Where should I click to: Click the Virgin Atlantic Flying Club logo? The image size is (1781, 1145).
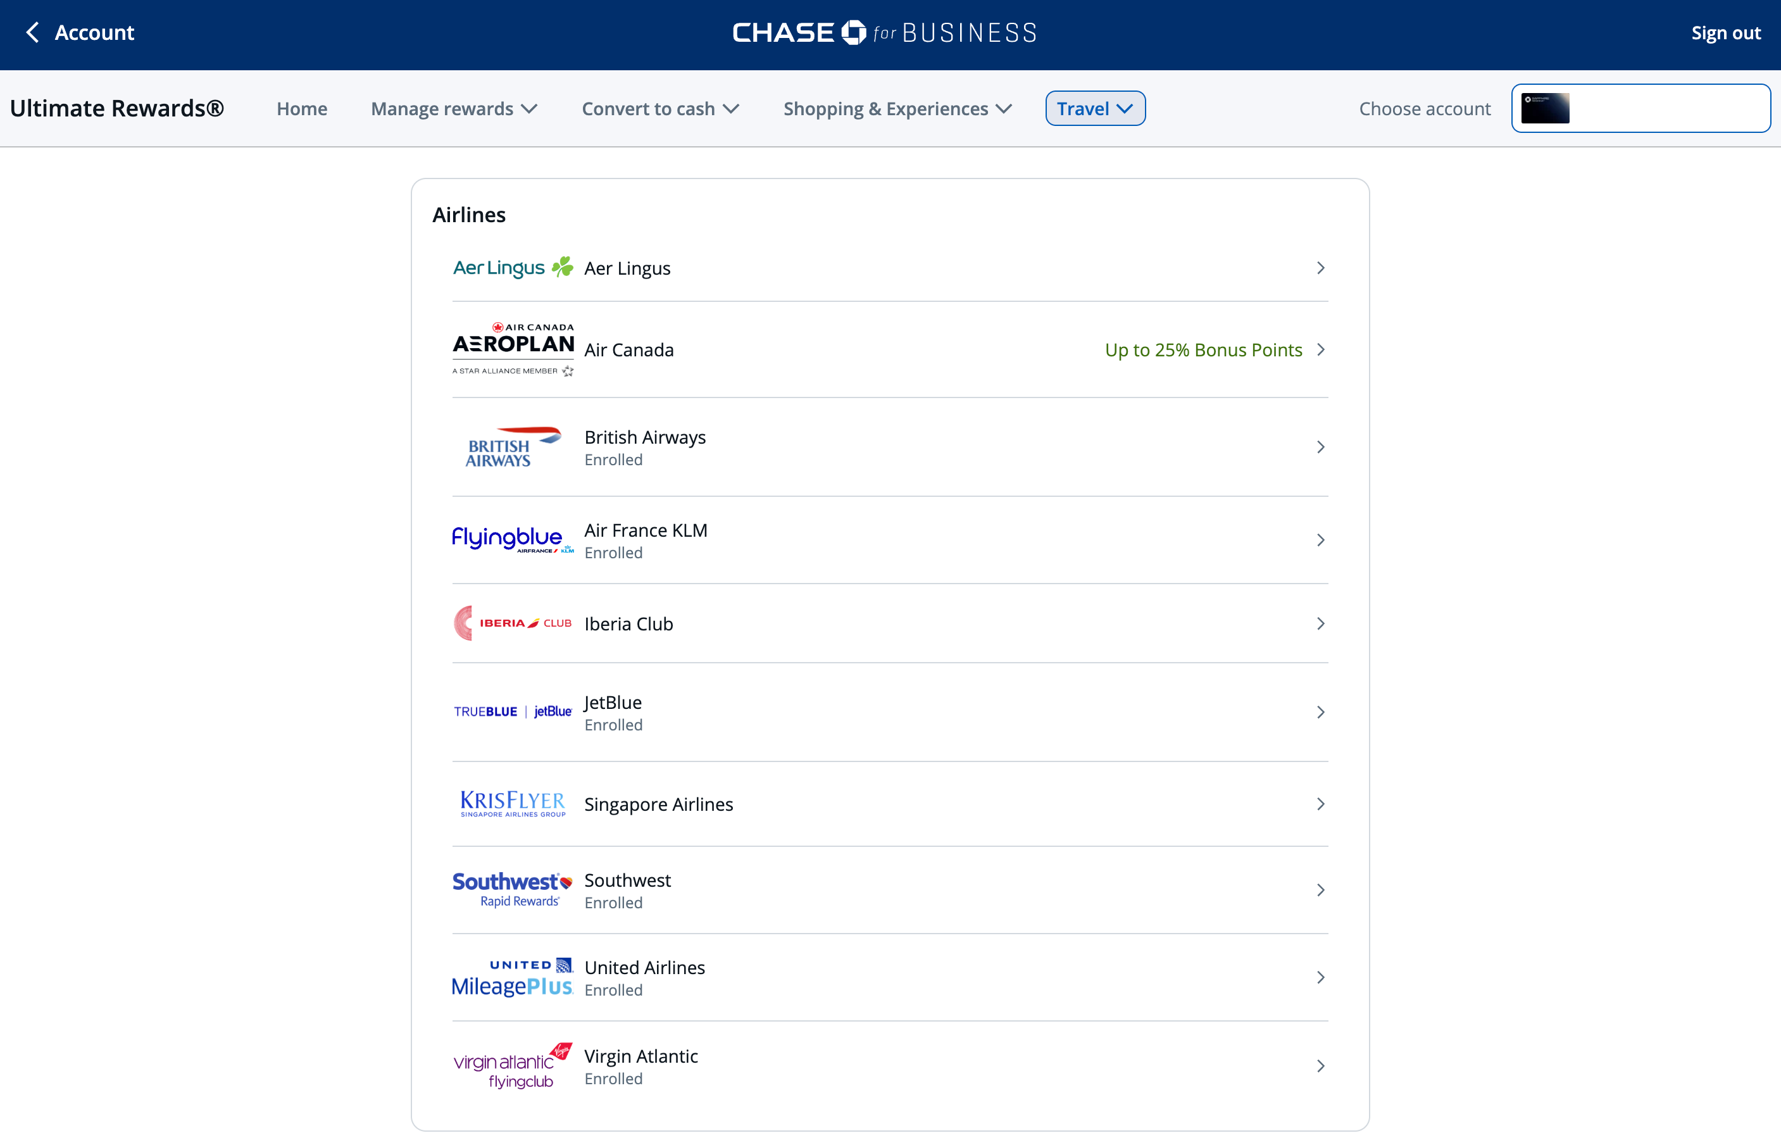click(x=511, y=1065)
